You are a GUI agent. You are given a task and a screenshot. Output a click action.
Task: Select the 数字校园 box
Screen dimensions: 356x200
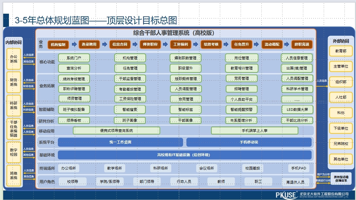coord(14,152)
